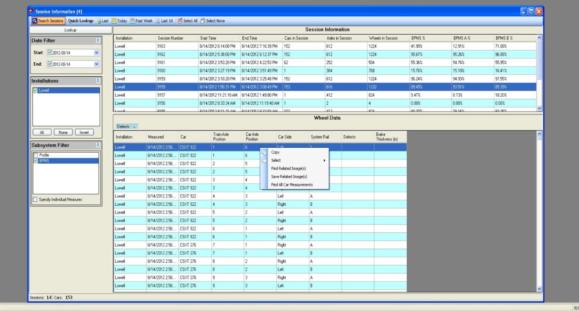The width and height of the screenshot is (579, 311).
Task: Sort by Axles in Session column
Action: [x=346, y=38]
